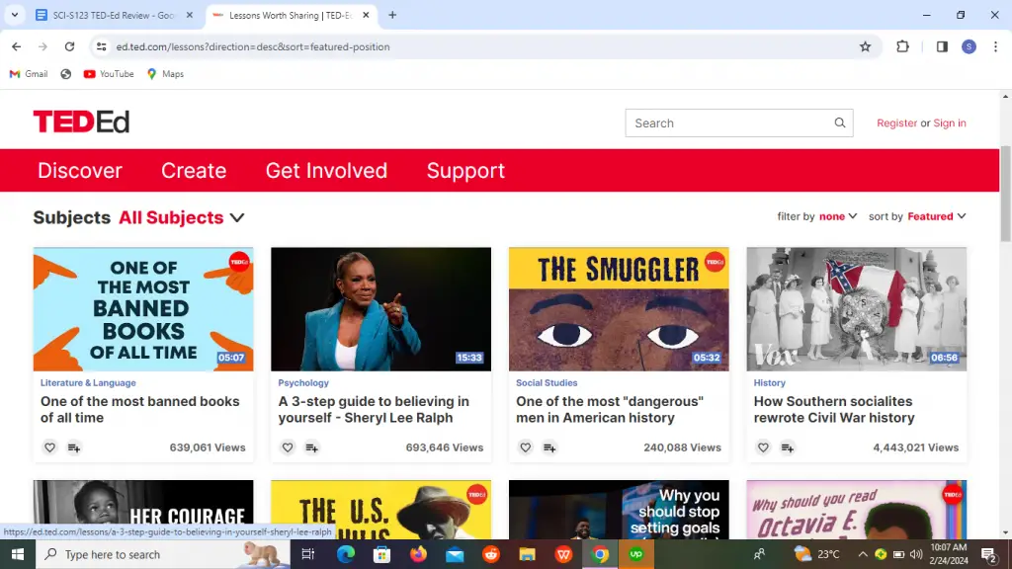The height and width of the screenshot is (569, 1012).
Task: Bookmark this page with the star icon
Action: (x=865, y=46)
